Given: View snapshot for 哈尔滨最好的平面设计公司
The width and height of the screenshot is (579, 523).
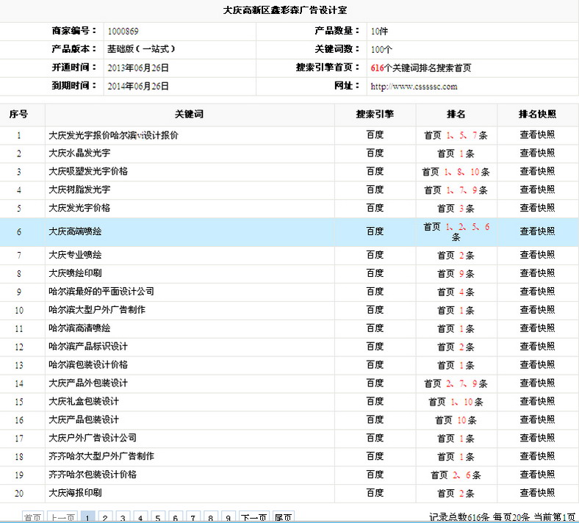Looking at the screenshot, I should coord(537,292).
